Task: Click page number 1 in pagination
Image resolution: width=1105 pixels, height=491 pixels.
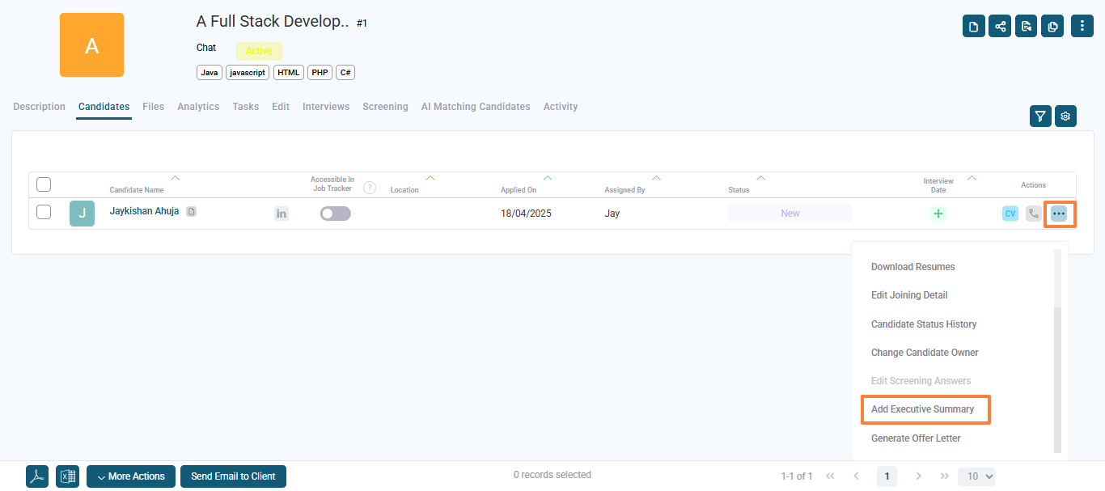Action: coord(887,476)
